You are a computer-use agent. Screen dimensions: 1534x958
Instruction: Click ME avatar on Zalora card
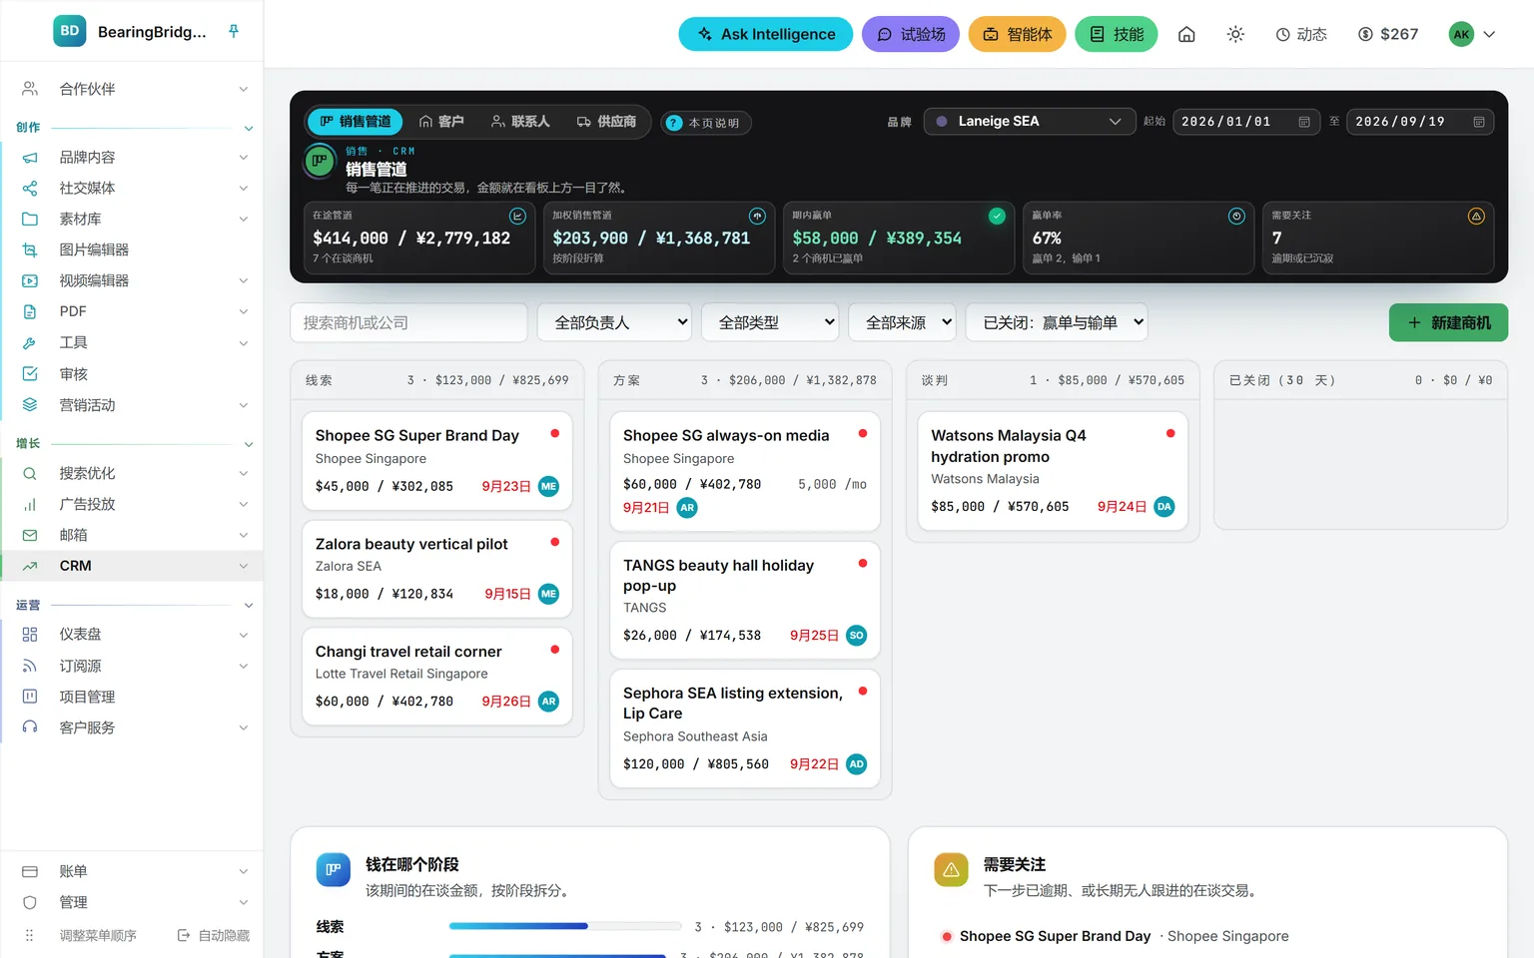(548, 594)
